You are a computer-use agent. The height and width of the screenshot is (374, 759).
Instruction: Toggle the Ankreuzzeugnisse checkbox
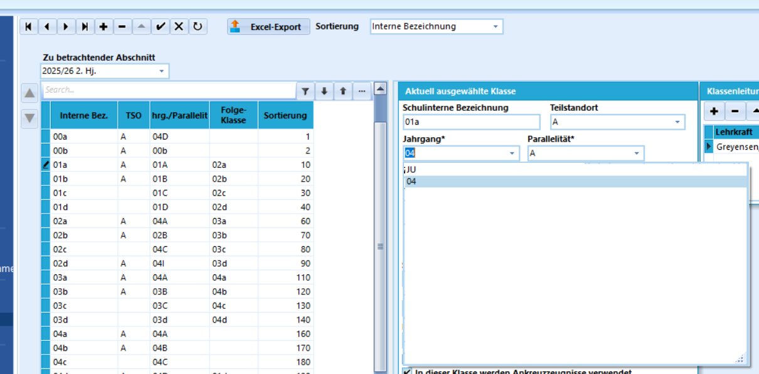point(407,371)
